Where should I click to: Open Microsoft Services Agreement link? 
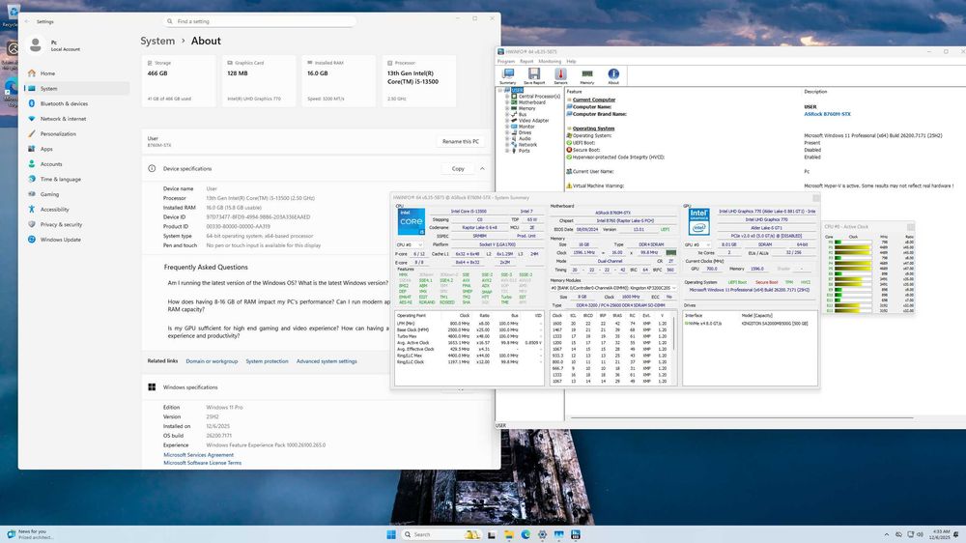point(198,455)
